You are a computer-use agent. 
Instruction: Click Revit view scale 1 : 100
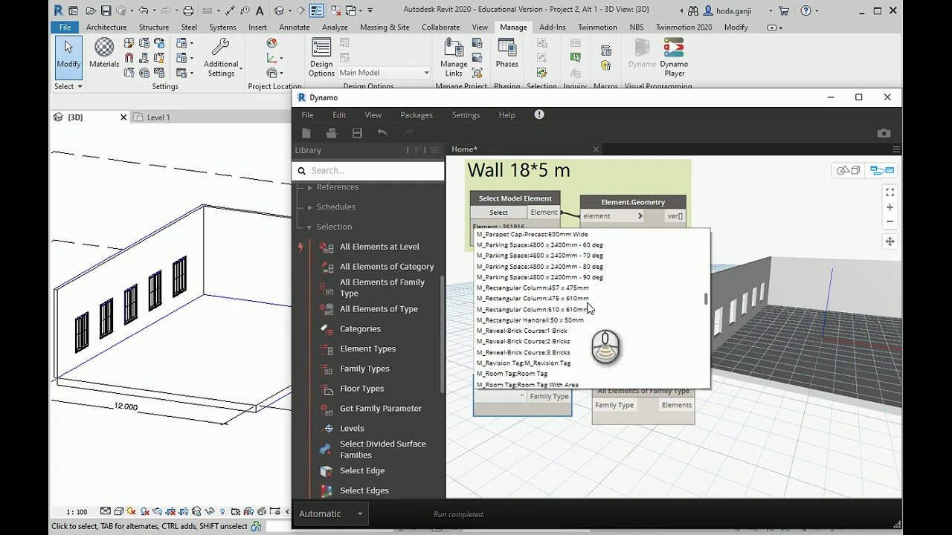click(77, 511)
